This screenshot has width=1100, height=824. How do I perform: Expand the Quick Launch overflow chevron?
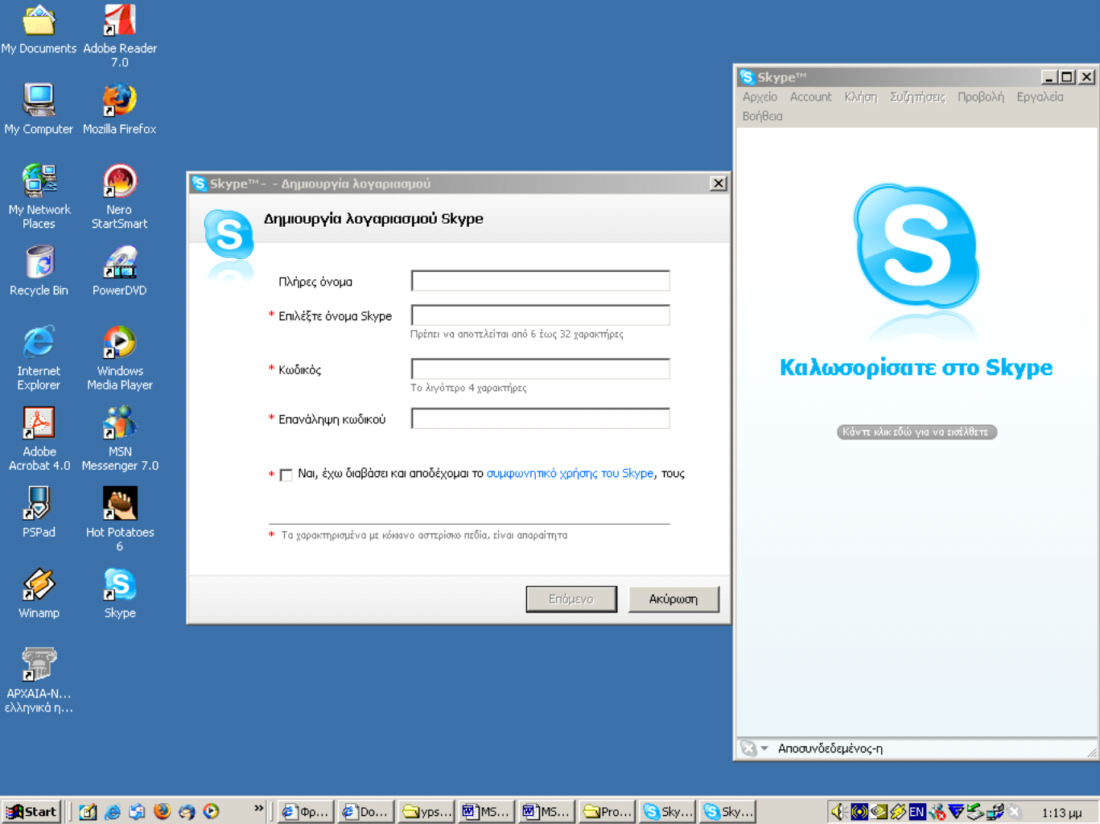tap(258, 809)
